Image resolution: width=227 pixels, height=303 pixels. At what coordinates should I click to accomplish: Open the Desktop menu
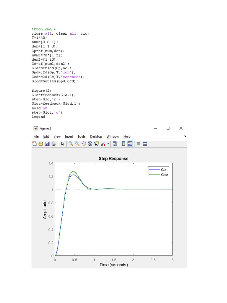[x=96, y=136]
